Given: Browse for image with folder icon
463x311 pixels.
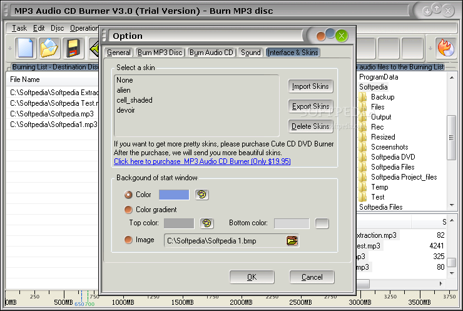Looking at the screenshot, I should [292, 241].
